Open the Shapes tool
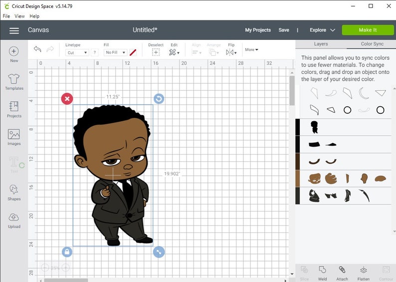Image resolution: width=396 pixels, height=282 pixels. pyautogui.click(x=14, y=193)
